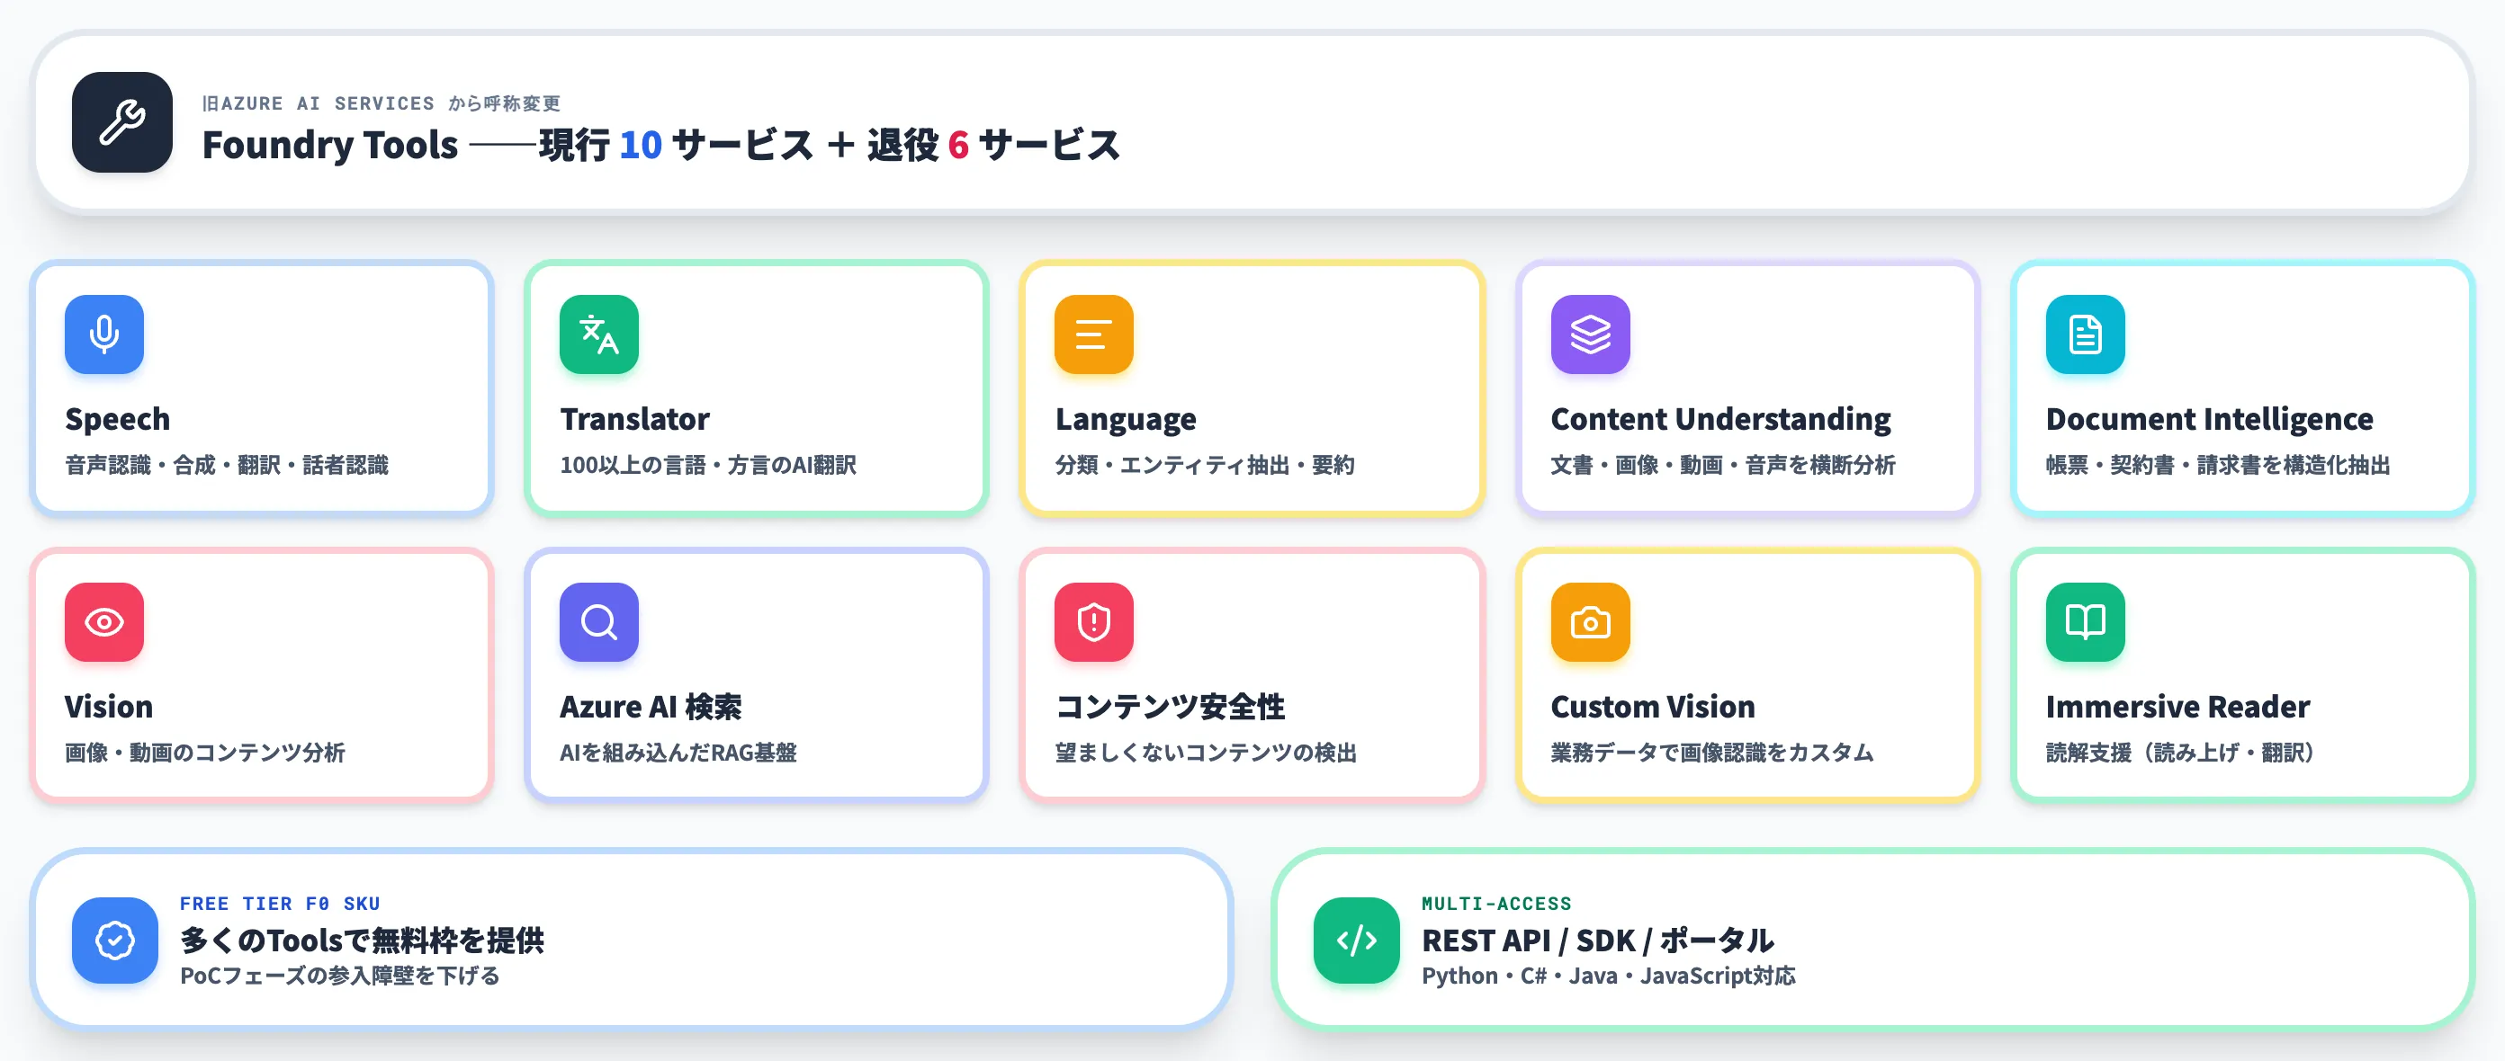The height and width of the screenshot is (1061, 2505).
Task: Click the MULTI-ACCESS label
Action: tap(1496, 903)
